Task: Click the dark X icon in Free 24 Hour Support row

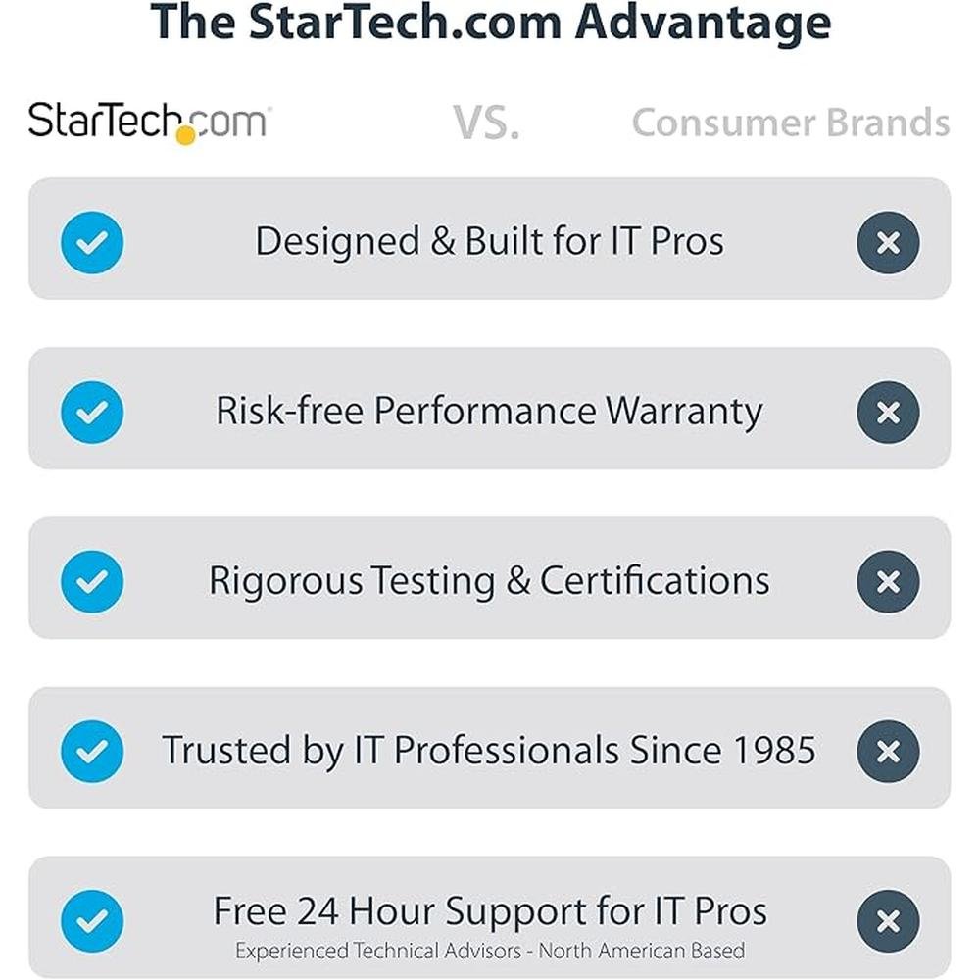Action: click(x=888, y=920)
